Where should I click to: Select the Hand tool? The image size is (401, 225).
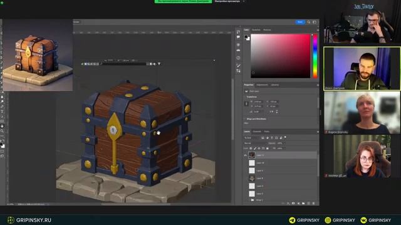coord(2,126)
